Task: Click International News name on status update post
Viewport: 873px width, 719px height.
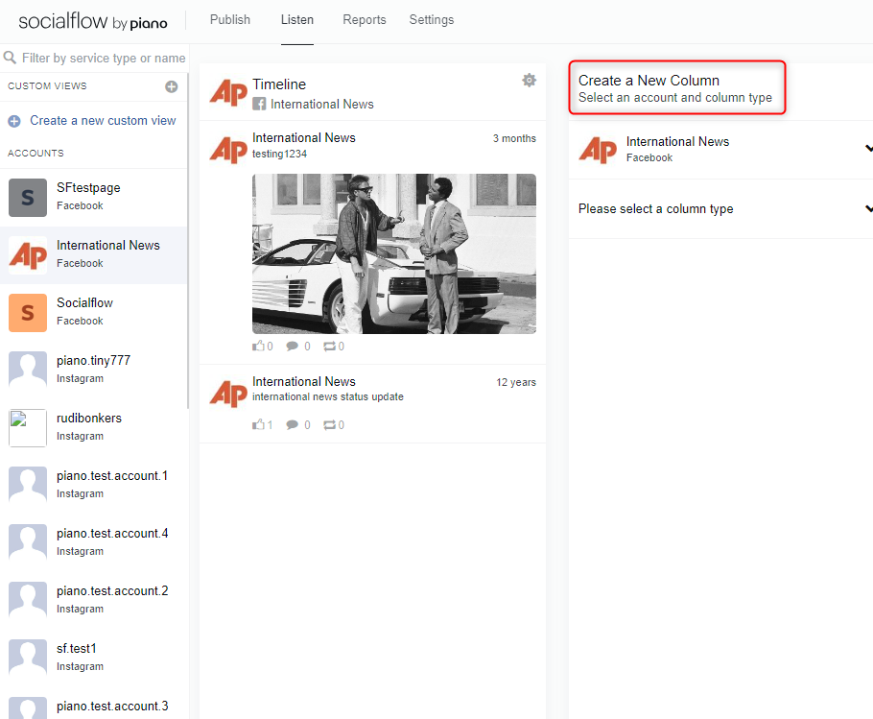Action: pos(303,381)
